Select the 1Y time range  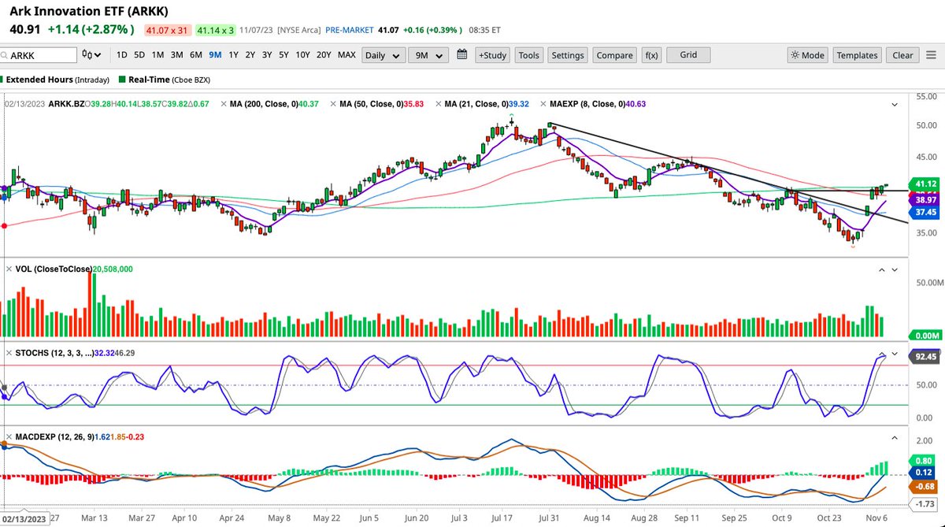(x=233, y=55)
